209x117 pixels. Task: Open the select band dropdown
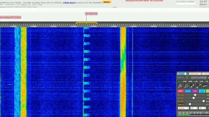[195, 74]
